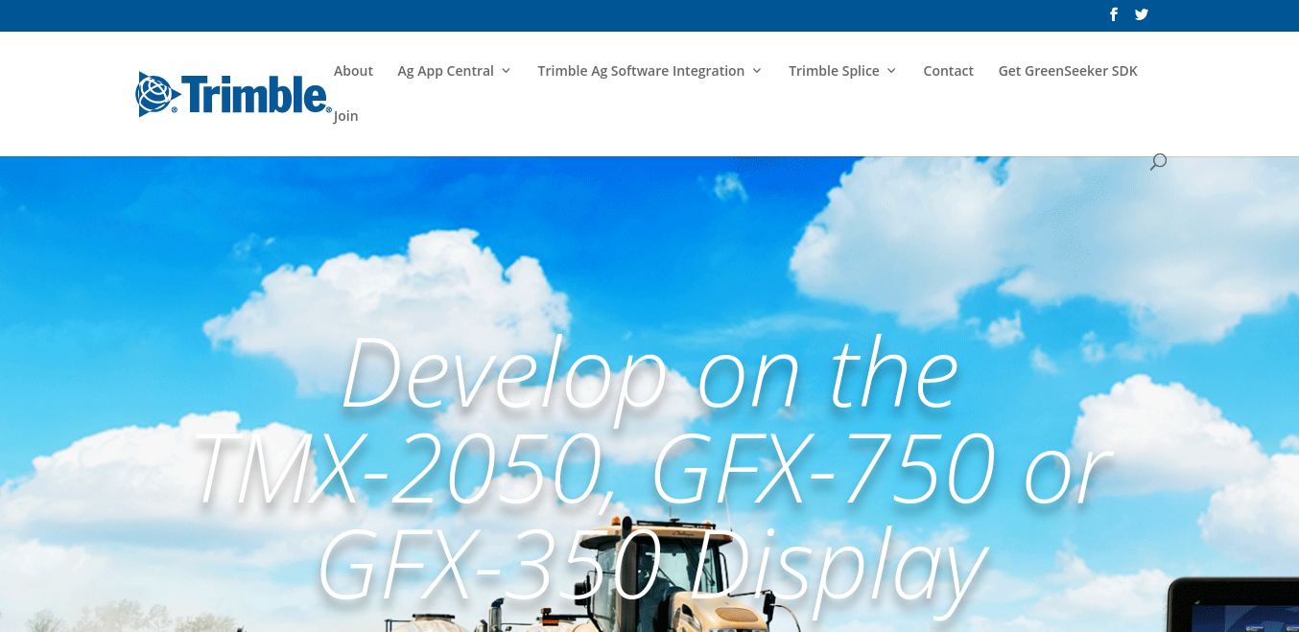This screenshot has height=632, width=1299.
Task: Click the Trimble logo
Action: click(x=234, y=94)
